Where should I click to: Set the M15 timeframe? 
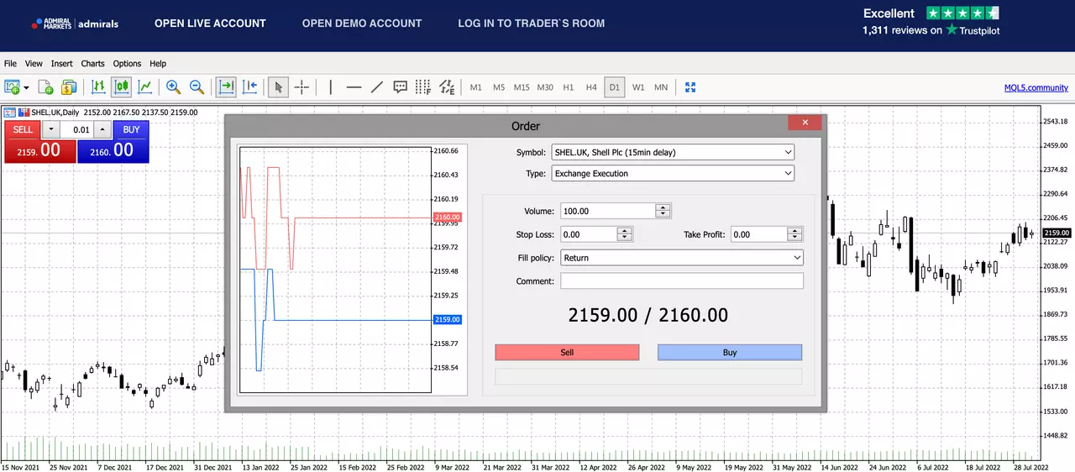(522, 87)
